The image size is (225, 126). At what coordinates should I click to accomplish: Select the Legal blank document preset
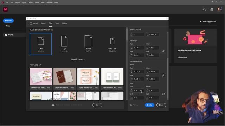pos(64,44)
